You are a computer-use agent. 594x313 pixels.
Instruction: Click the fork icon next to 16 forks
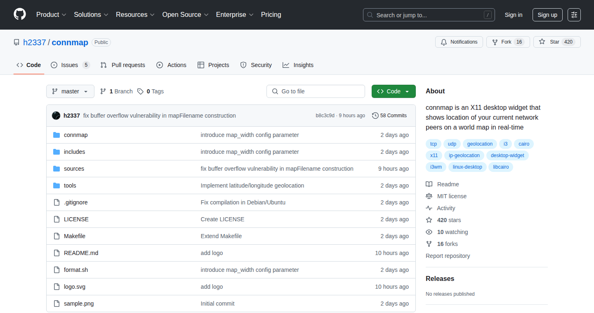click(x=429, y=244)
